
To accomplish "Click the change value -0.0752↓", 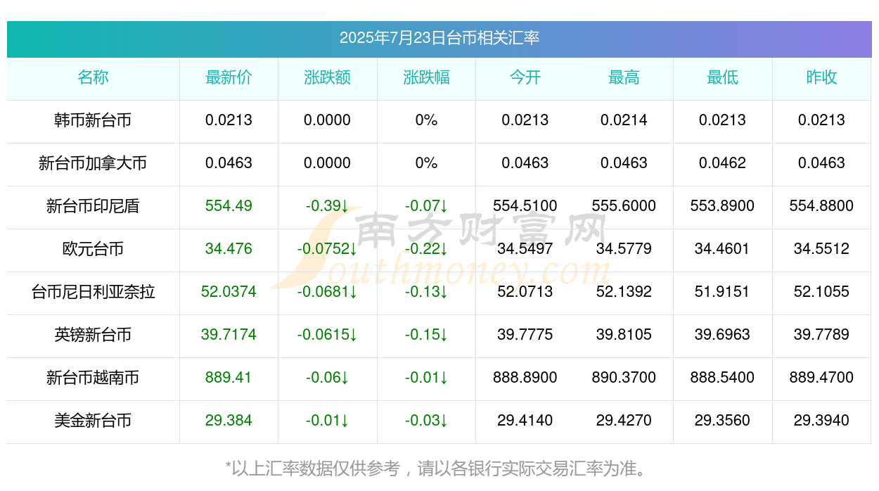I will tap(327, 249).
